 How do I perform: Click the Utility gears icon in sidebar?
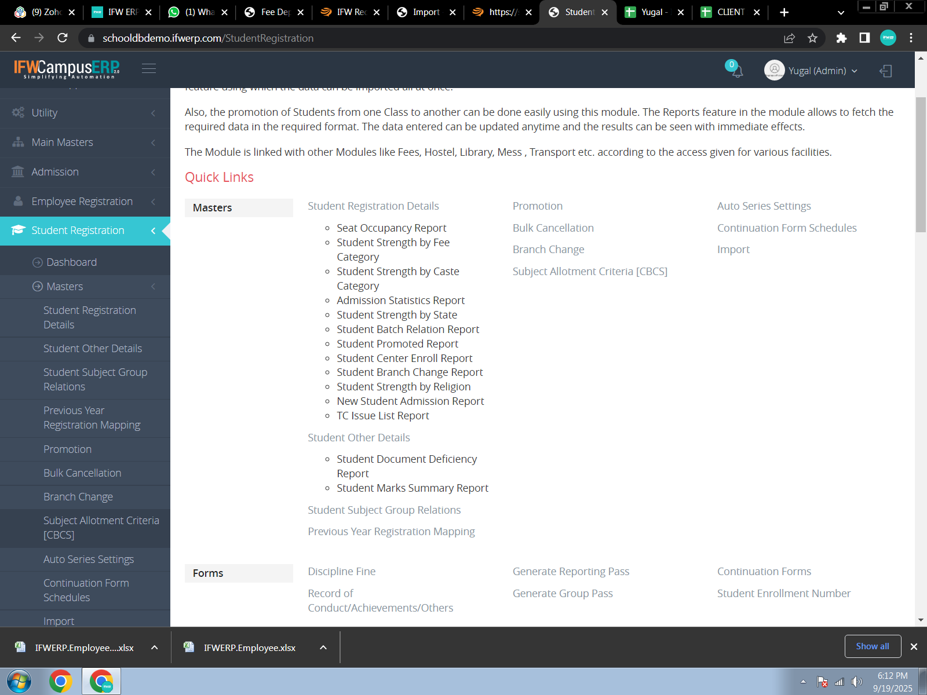click(x=19, y=112)
